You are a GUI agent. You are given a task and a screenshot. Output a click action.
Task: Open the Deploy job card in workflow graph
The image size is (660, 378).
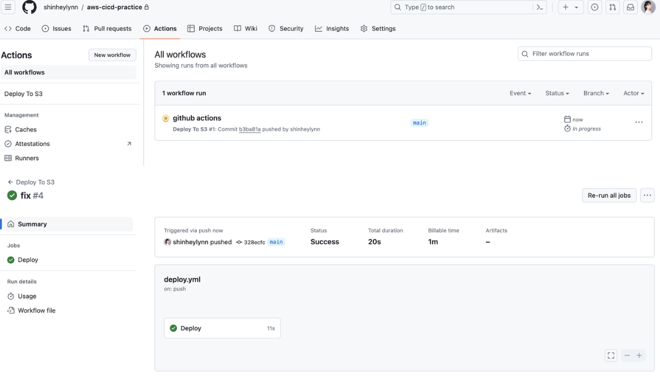tap(222, 328)
